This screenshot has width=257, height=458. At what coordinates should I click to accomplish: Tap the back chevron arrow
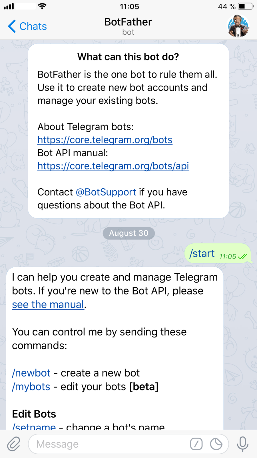[12, 26]
